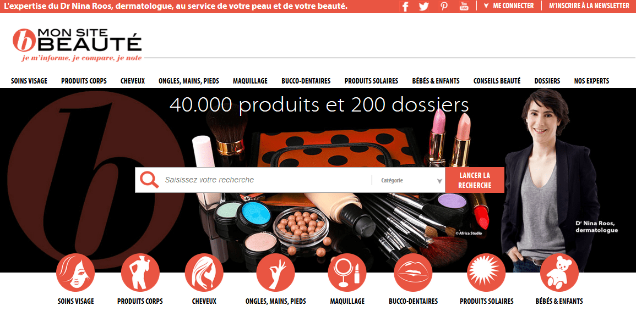Choose the Produits Corps body icon
Viewport: 636px width, 311px height.
tap(140, 273)
